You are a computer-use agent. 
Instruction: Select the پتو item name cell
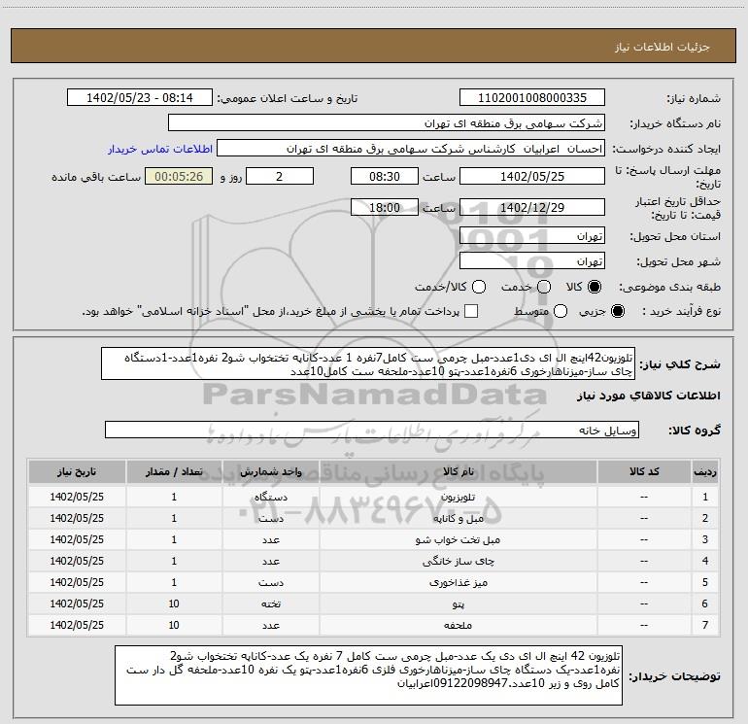[x=458, y=603]
